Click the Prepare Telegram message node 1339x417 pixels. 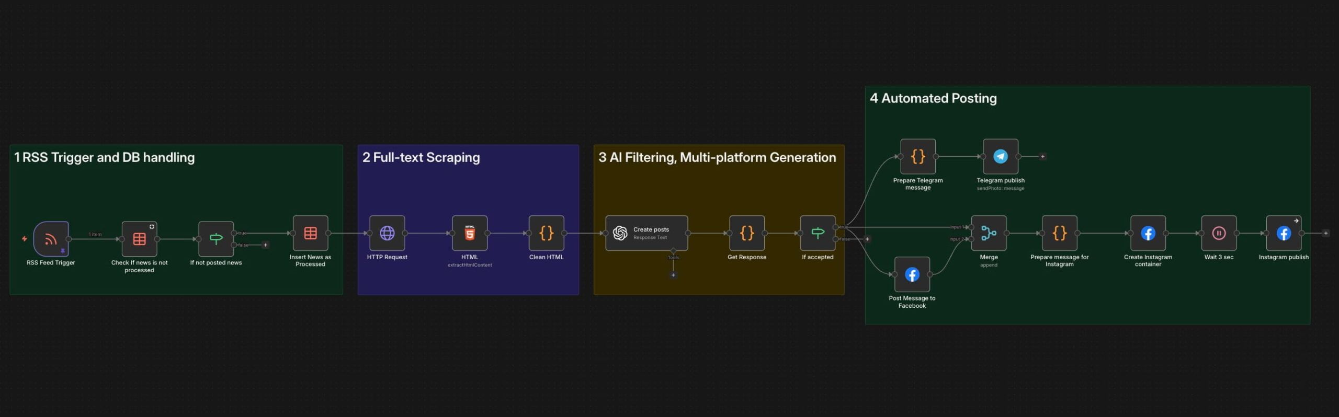point(917,156)
